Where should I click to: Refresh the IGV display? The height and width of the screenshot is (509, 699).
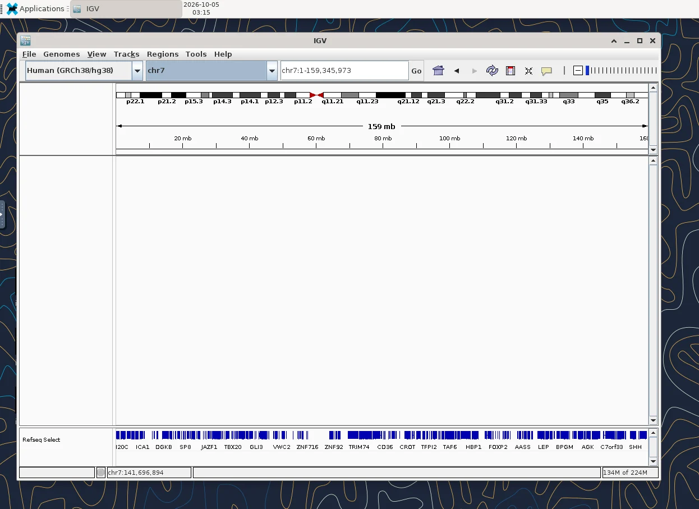click(x=492, y=71)
